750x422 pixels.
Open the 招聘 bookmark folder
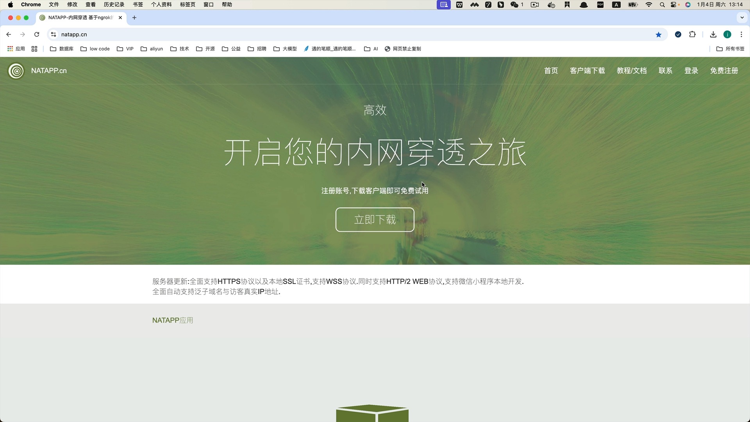pos(257,49)
